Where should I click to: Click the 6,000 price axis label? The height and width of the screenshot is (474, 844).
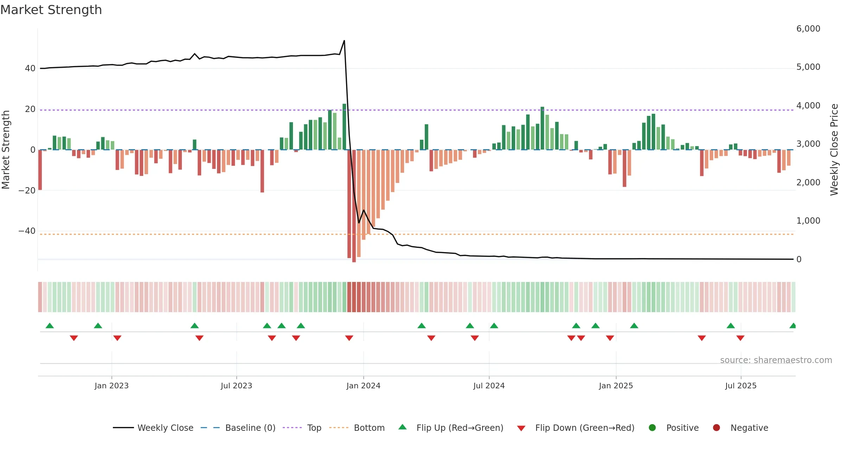(x=808, y=29)
